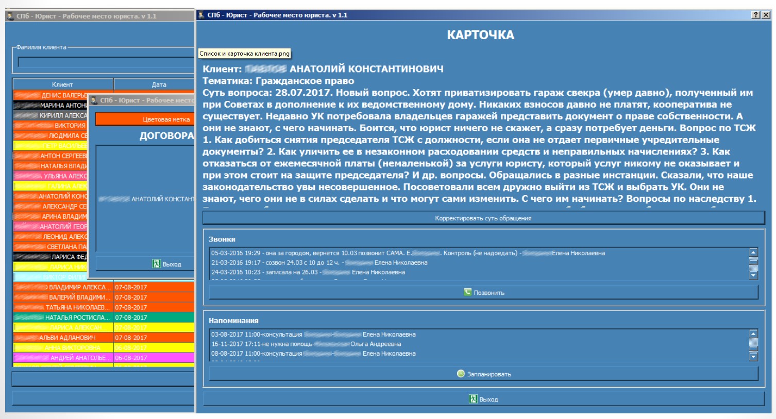Select call entry 05-03-2016 19:29
The image size is (776, 419).
pyautogui.click(x=408, y=253)
